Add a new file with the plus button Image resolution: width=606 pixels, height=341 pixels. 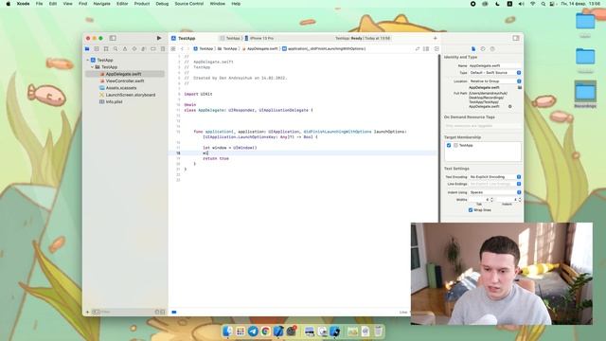coord(87,312)
